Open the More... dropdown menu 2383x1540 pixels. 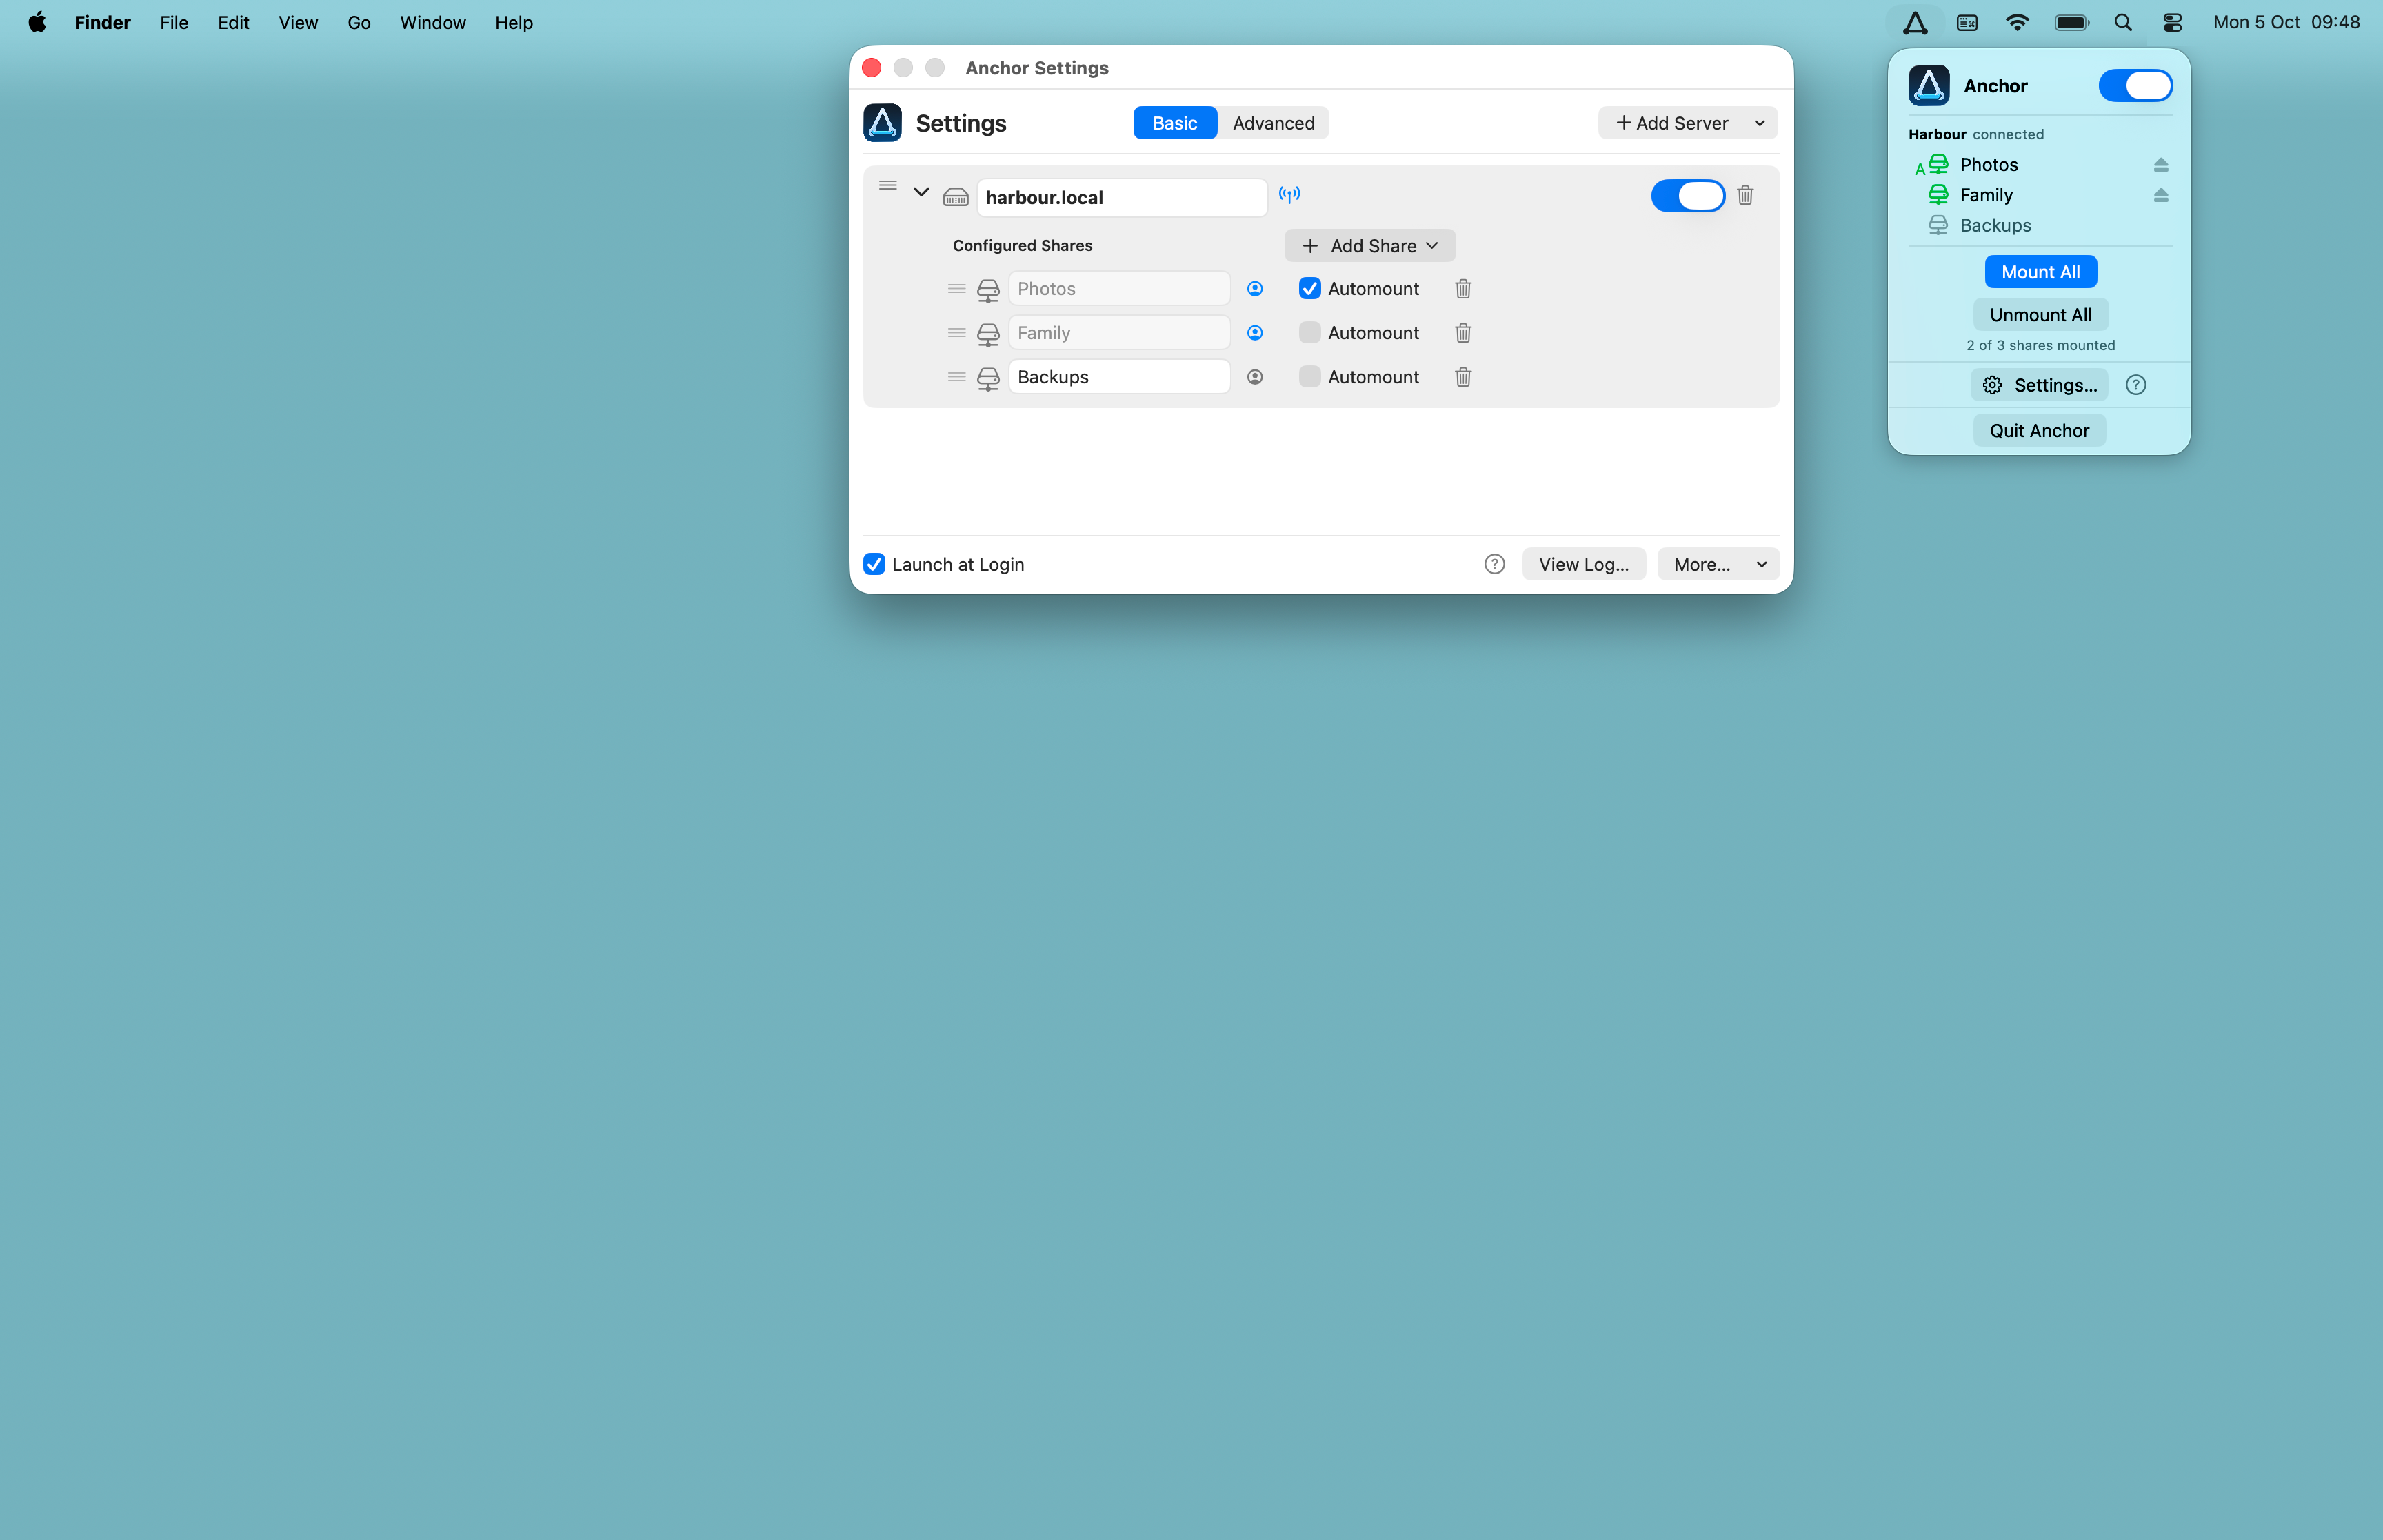pos(1718,564)
